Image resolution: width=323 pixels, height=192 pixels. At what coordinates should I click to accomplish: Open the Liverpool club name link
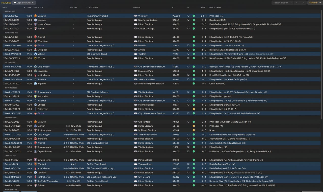[42, 50]
